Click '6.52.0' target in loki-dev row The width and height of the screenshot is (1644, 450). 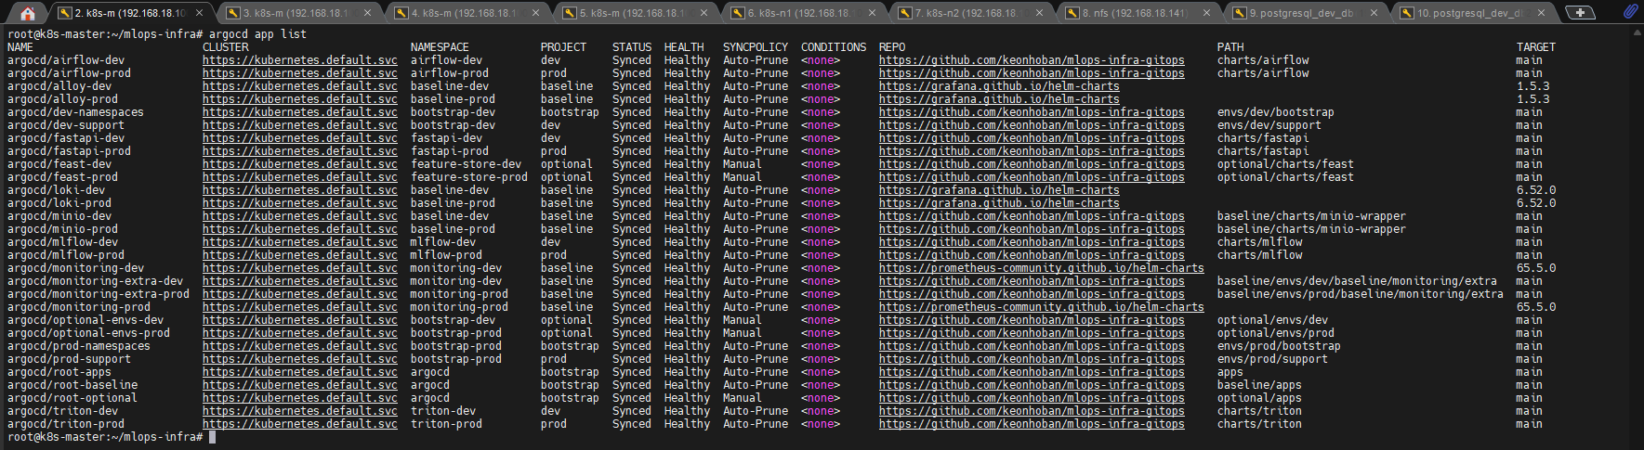coord(1536,190)
